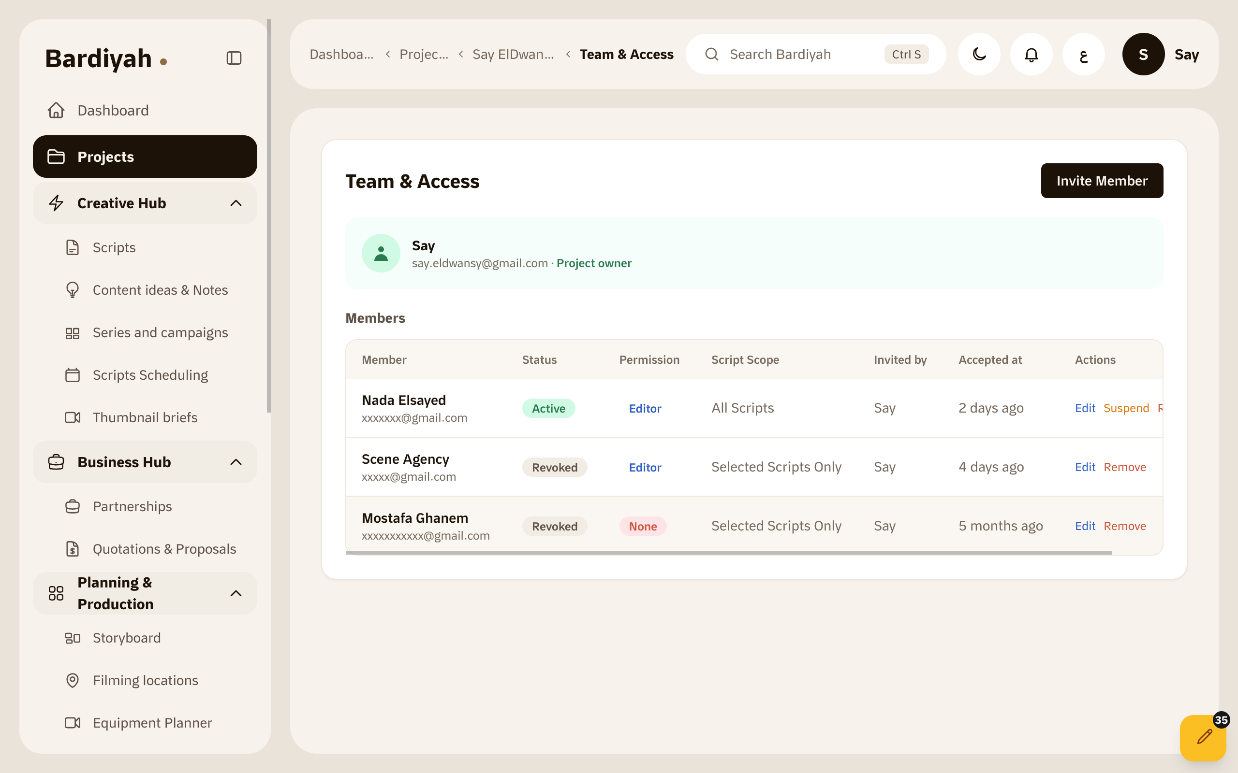The image size is (1238, 773).
Task: Open the user avatar S menu
Action: (1143, 54)
